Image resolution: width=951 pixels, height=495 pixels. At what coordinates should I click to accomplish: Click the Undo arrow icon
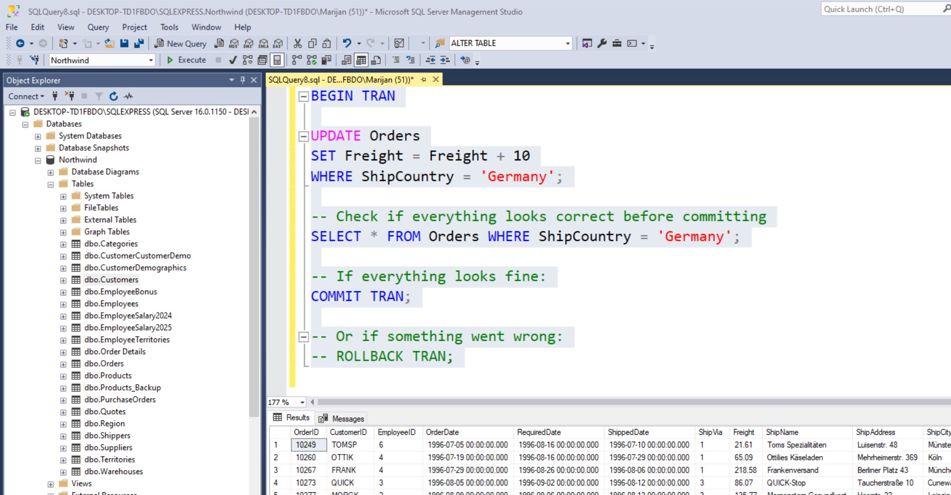pyautogui.click(x=347, y=44)
